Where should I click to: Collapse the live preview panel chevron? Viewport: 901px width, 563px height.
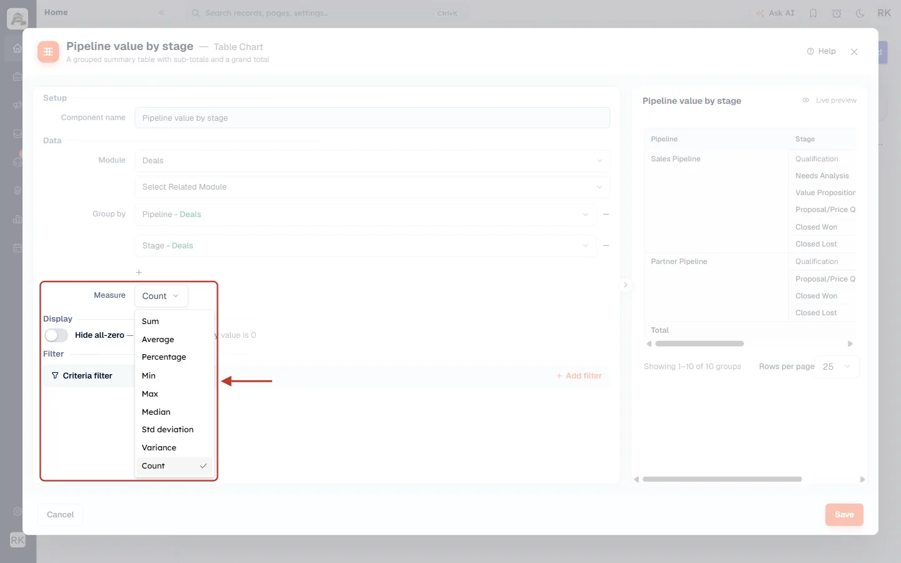tap(625, 285)
